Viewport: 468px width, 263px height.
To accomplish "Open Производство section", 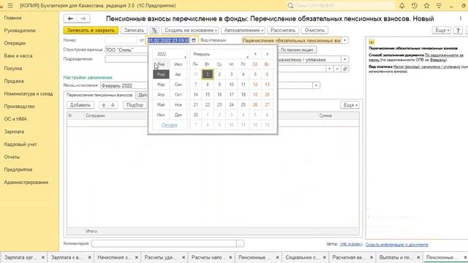I will pos(19,107).
